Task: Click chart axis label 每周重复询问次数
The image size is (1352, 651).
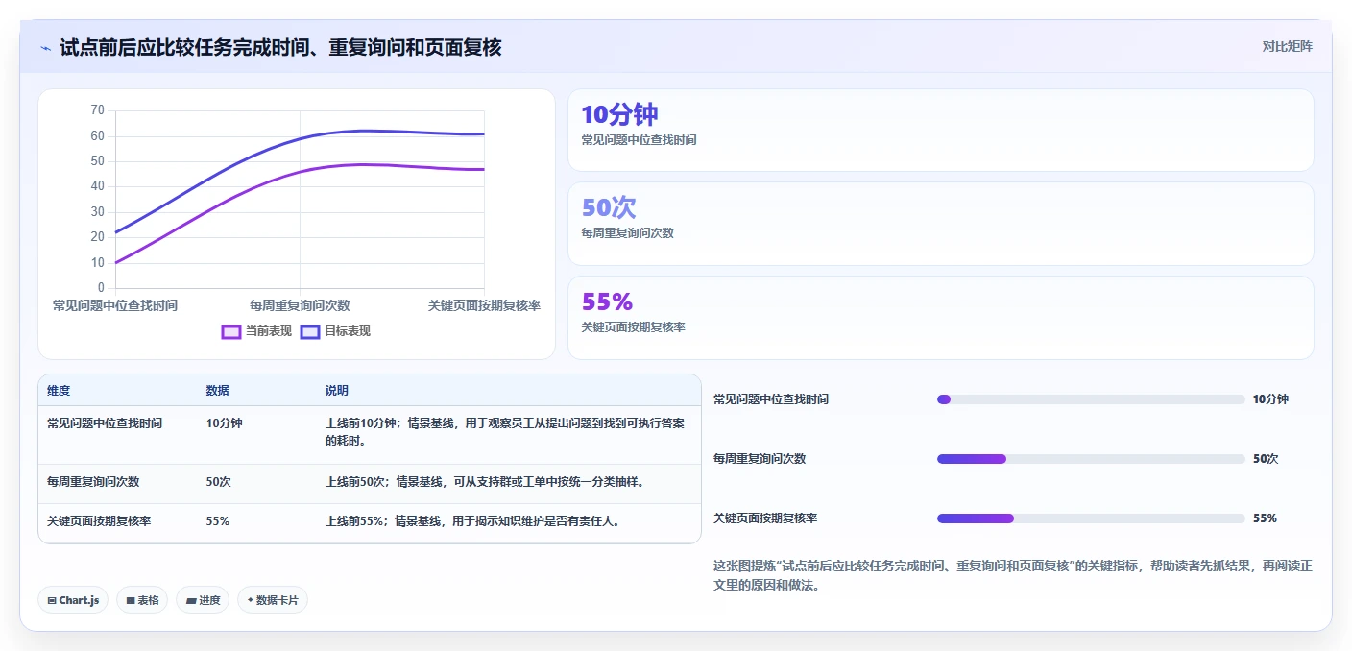Action: tap(300, 305)
